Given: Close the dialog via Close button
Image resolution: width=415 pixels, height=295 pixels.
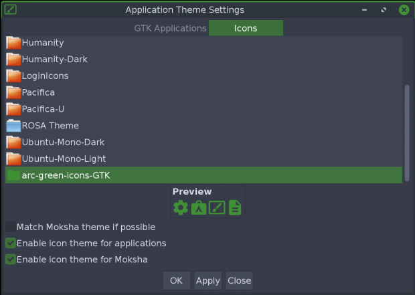Looking at the screenshot, I should [239, 280].
